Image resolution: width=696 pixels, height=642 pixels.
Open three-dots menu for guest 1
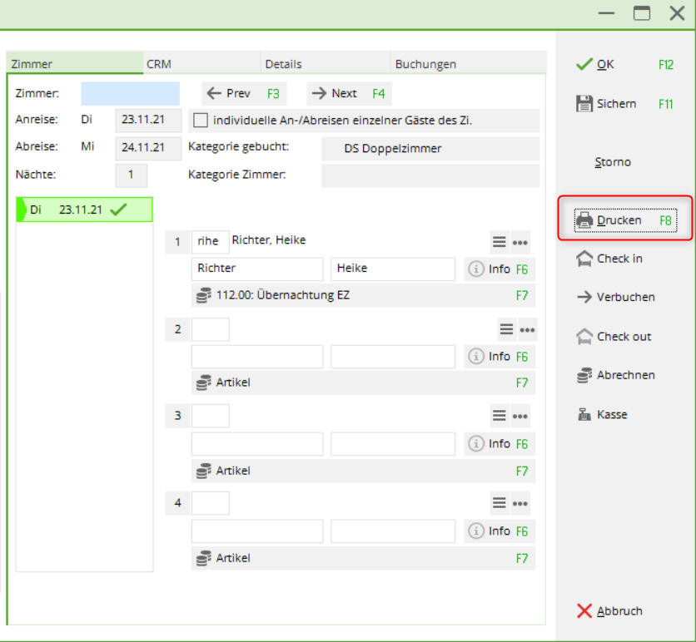pyautogui.click(x=520, y=242)
